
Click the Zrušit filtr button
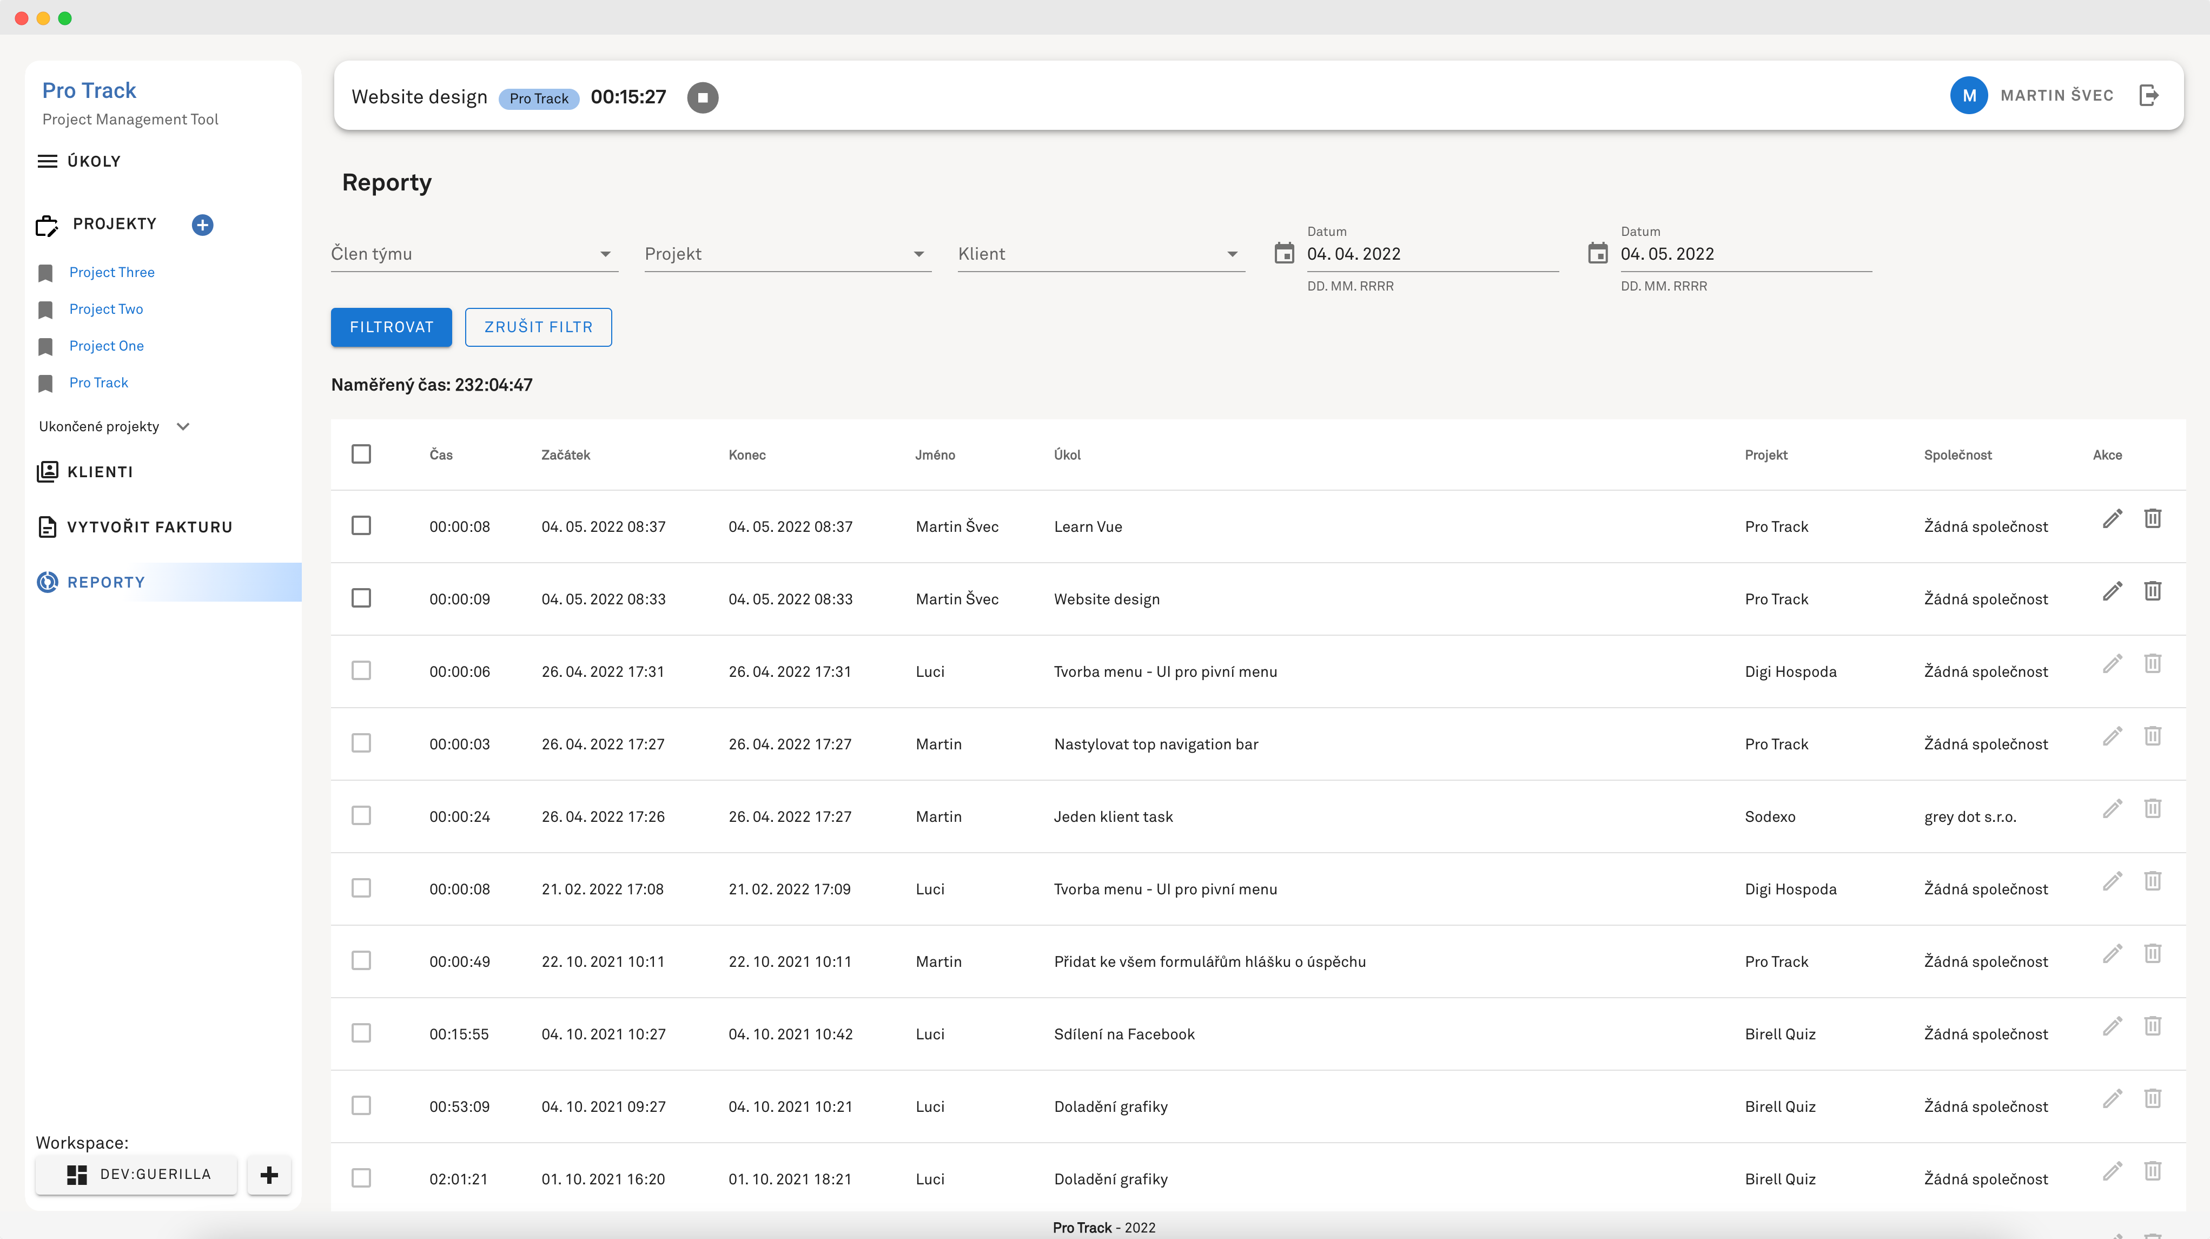[x=538, y=327]
